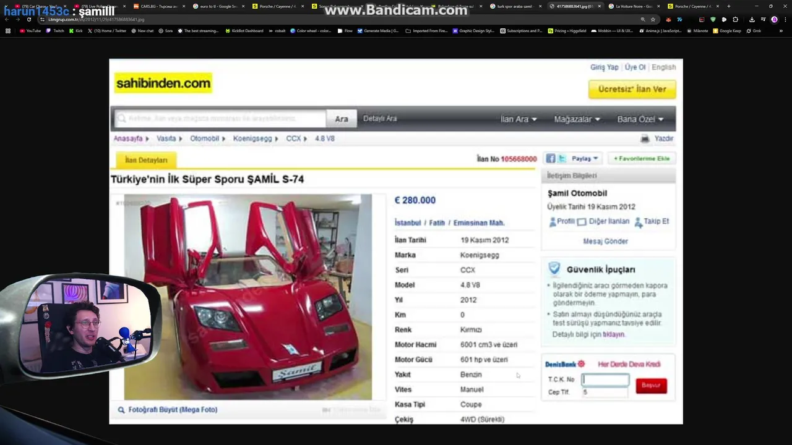Click the sahibinden search input field
The image size is (792, 445).
[x=220, y=119]
